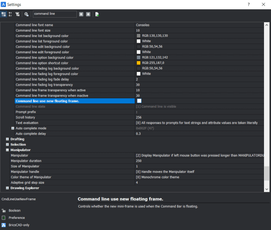
Task: Toggle the 'use new floating frame' checkbox
Action: [139, 101]
